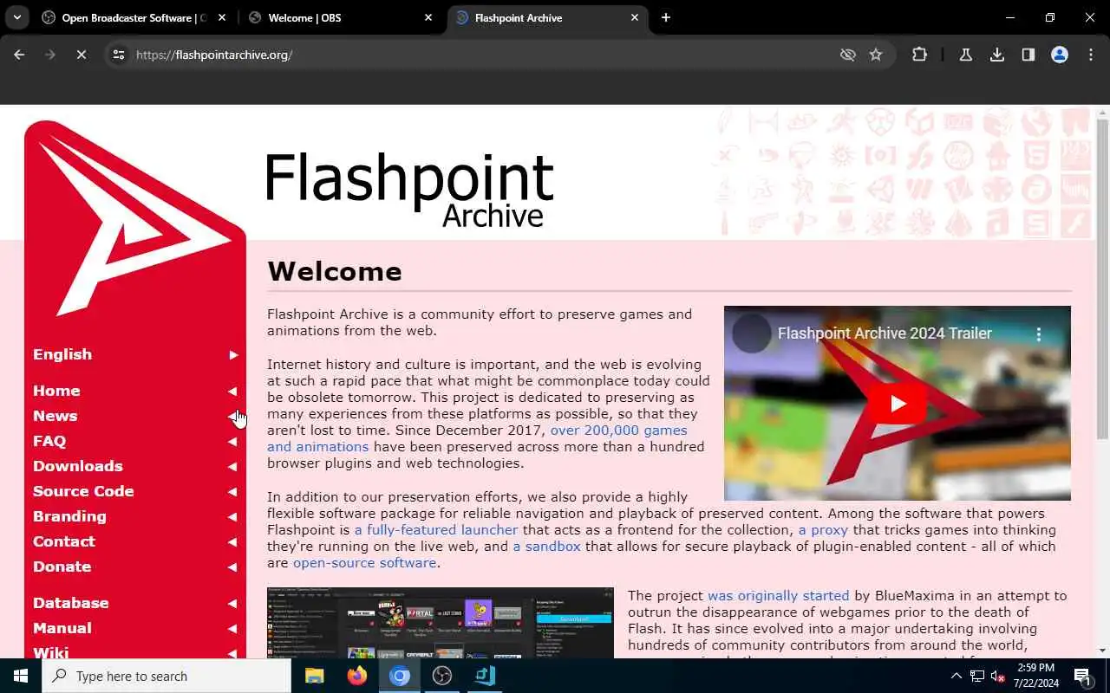Screen dimensions: 1110x693
Task: Click the trailer's channel avatar
Action: point(752,334)
